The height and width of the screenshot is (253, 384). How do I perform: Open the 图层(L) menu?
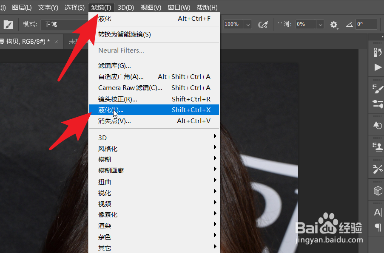point(22,8)
